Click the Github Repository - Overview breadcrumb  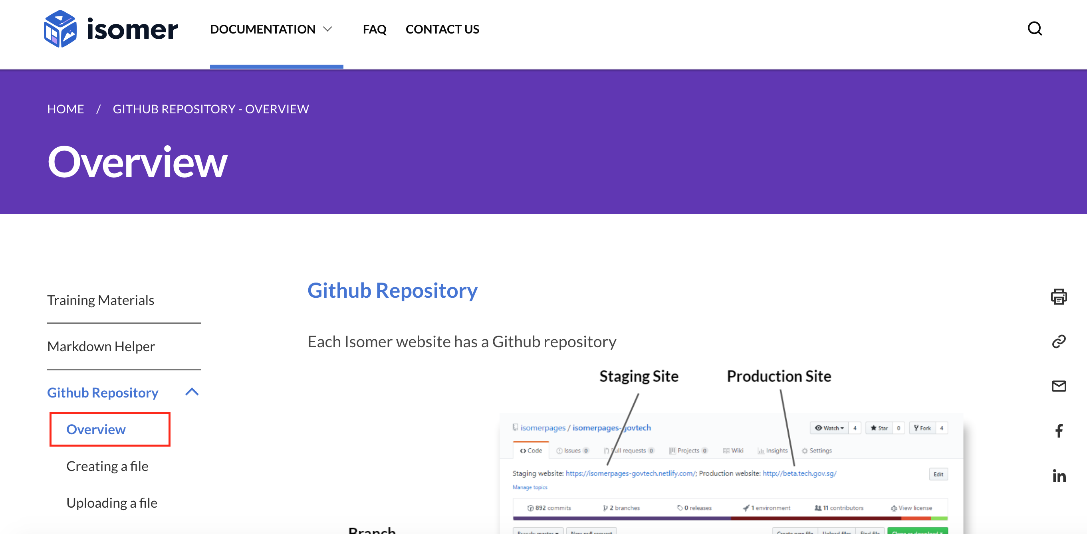pos(210,109)
